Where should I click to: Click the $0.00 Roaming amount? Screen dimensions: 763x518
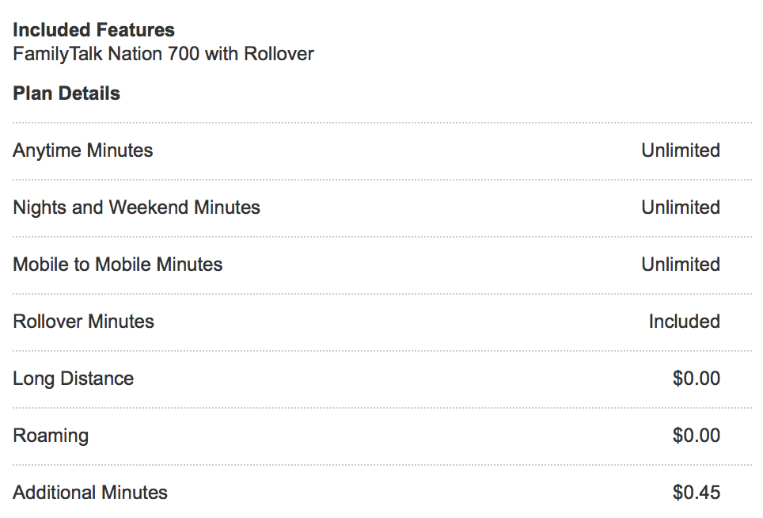tap(697, 436)
